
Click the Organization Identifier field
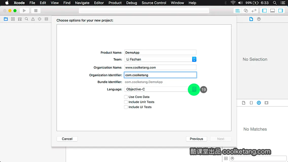click(160, 75)
